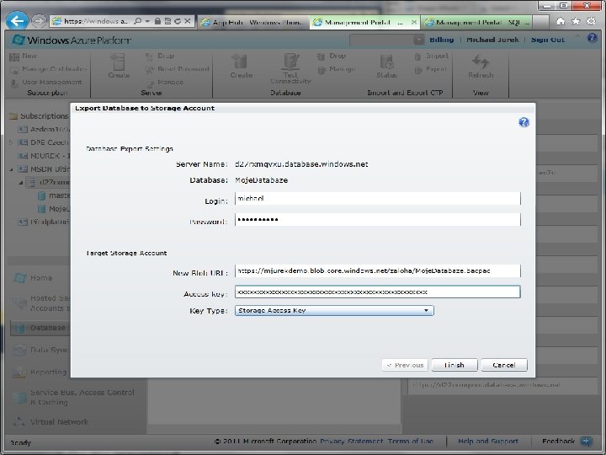Image resolution: width=606 pixels, height=455 pixels.
Task: Click the Server Drop toolbar item
Action: [160, 56]
